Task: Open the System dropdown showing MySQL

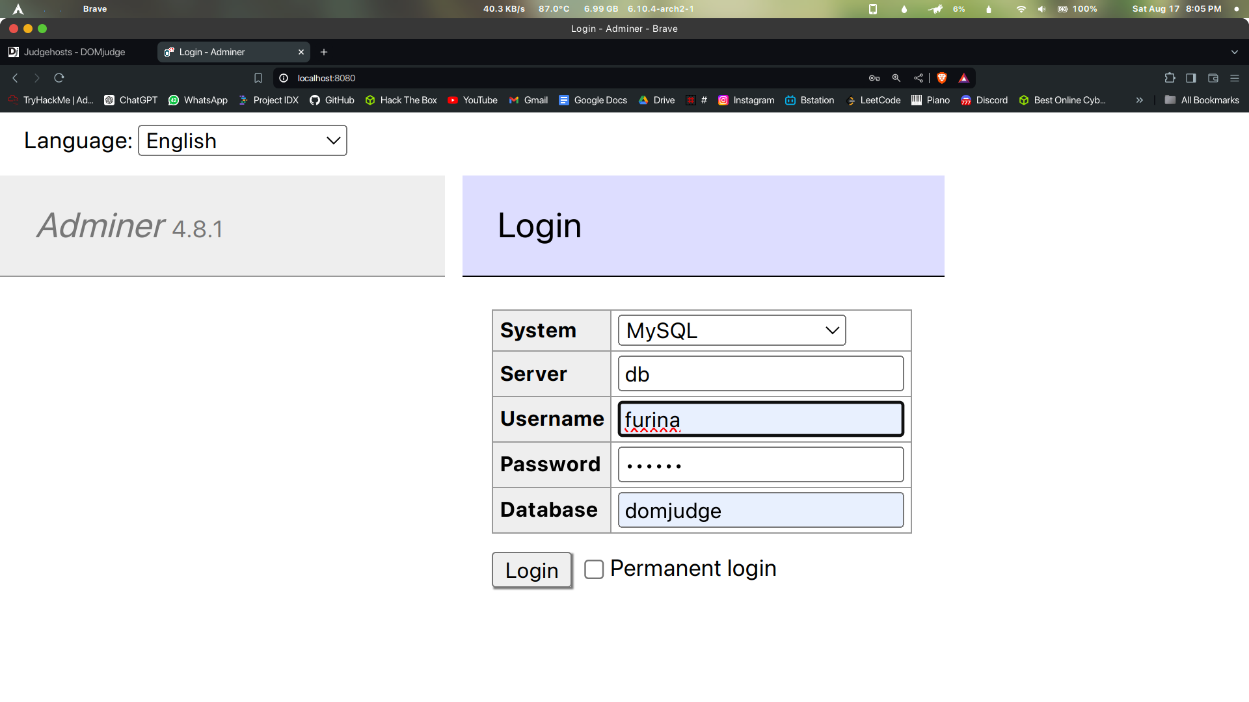Action: coord(732,330)
